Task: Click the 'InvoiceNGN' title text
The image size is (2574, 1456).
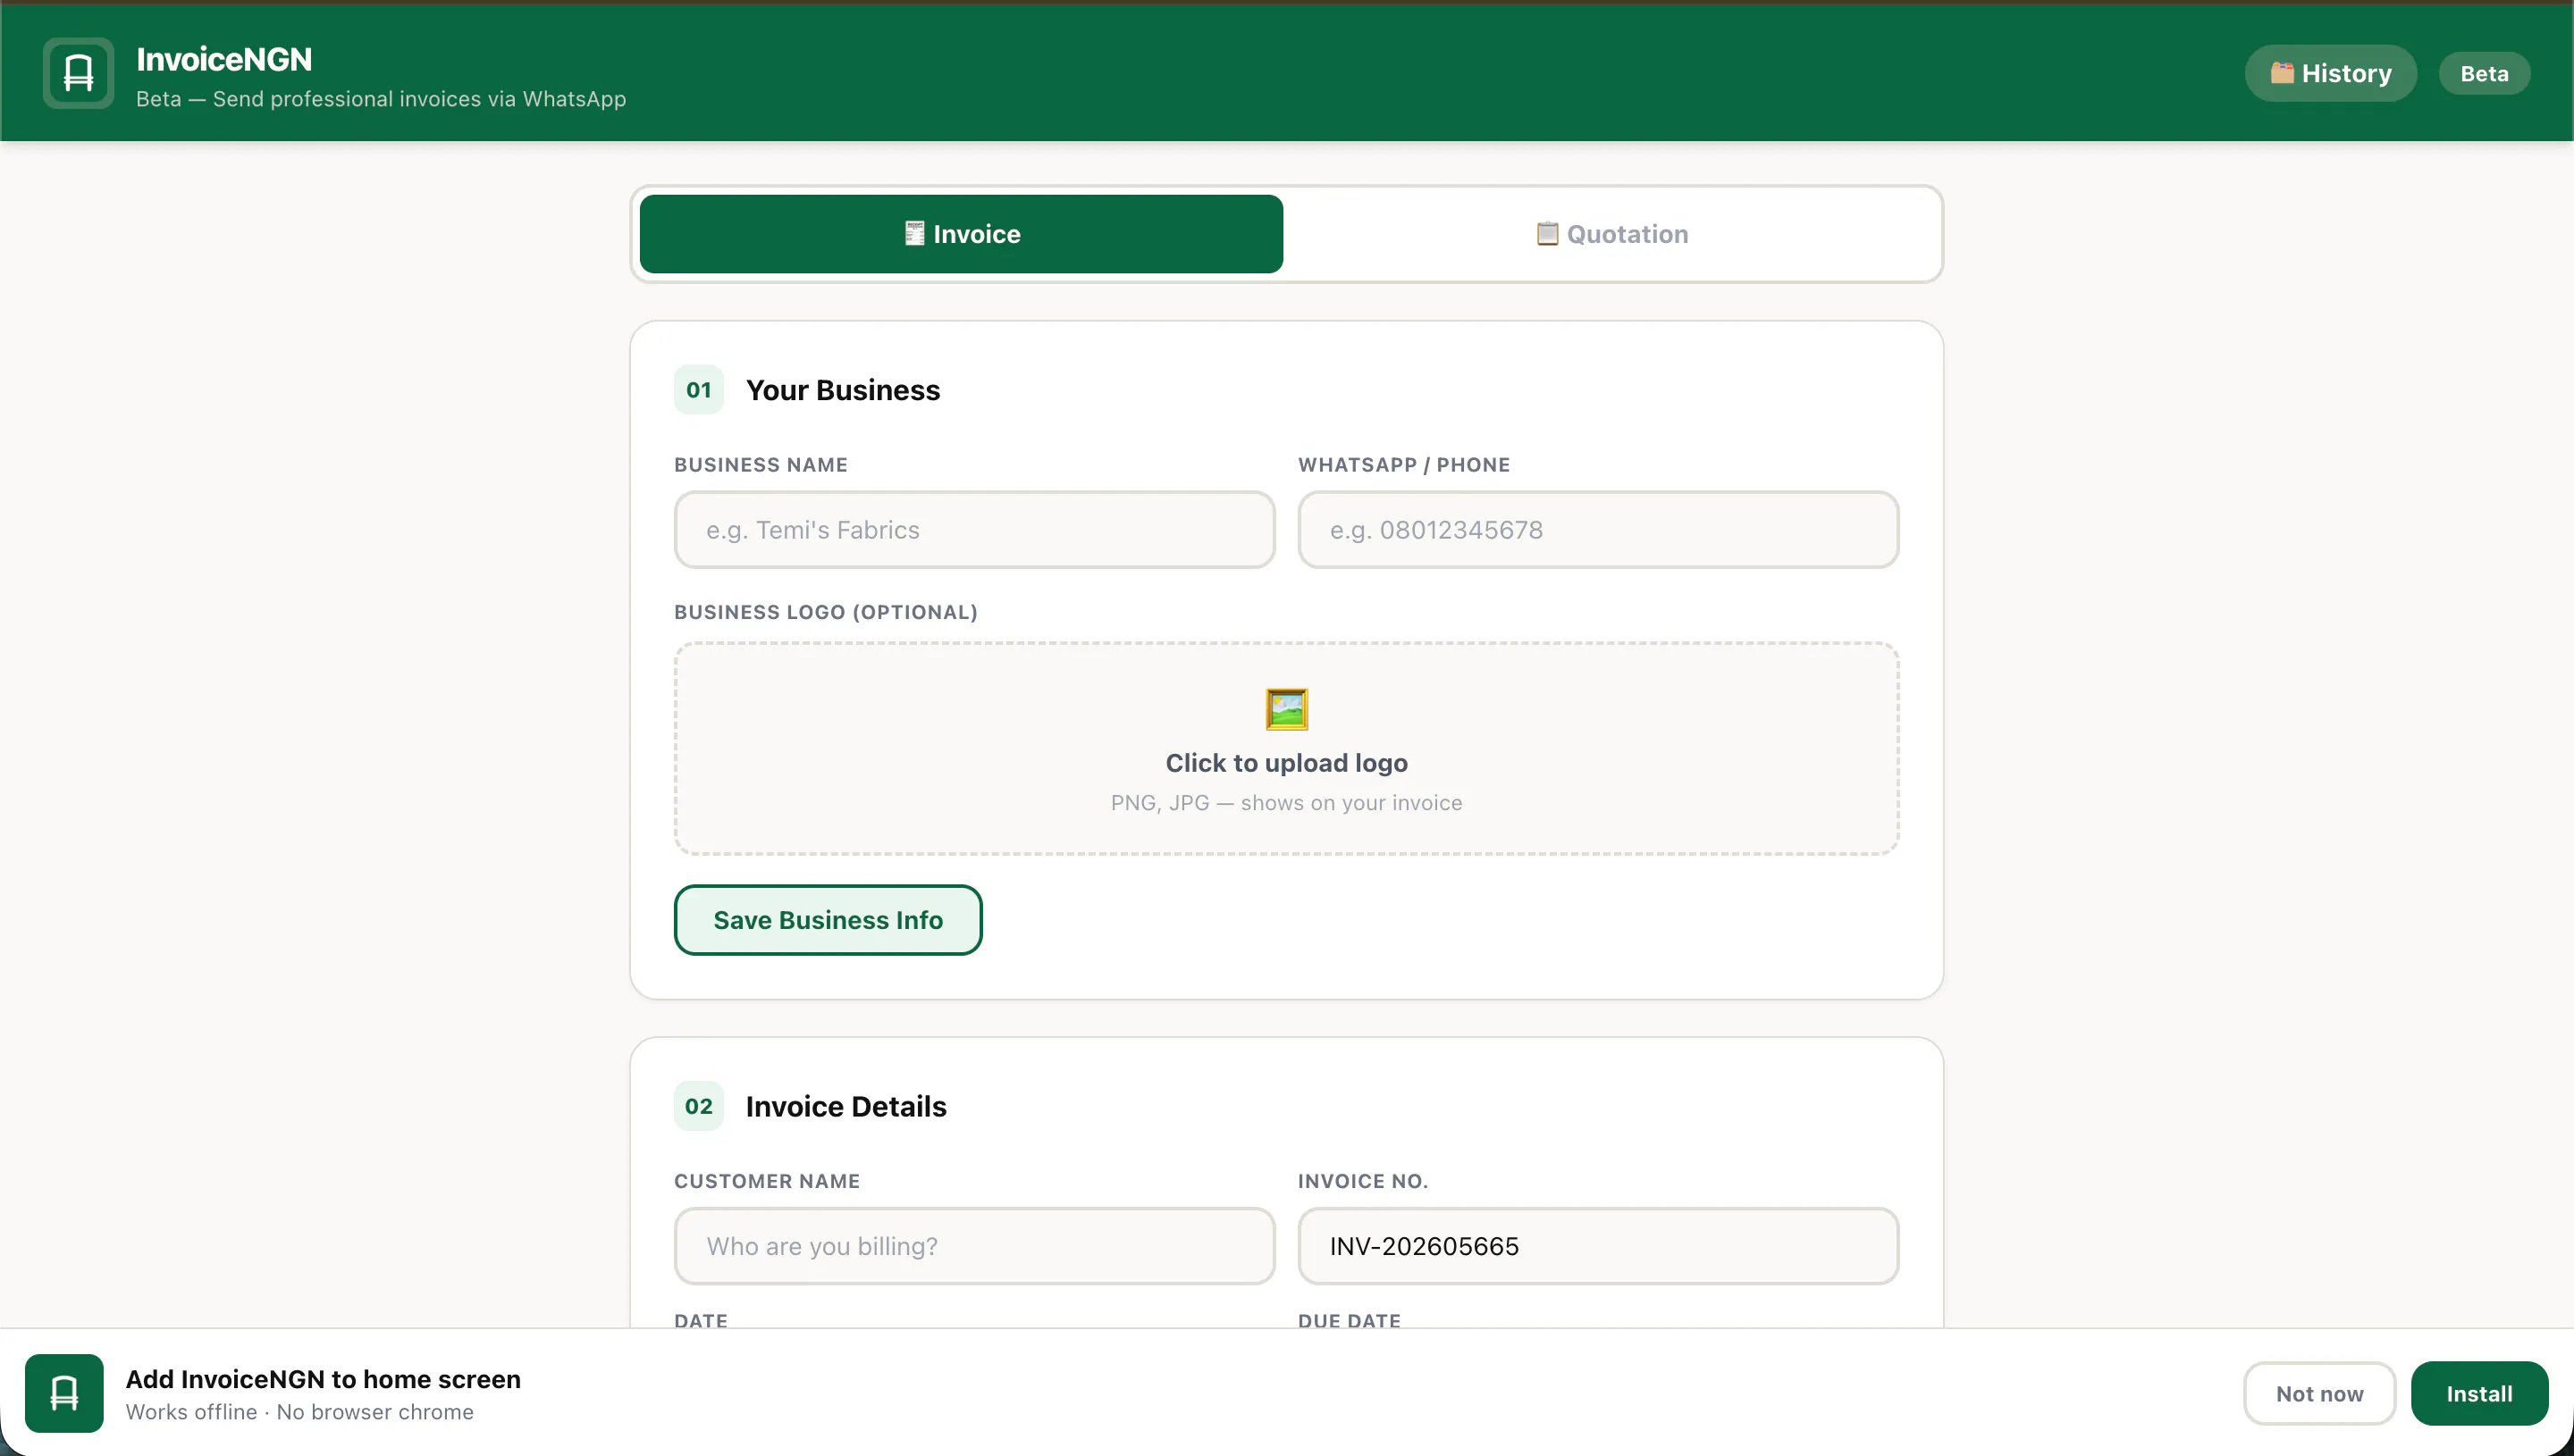Action: 224,59
